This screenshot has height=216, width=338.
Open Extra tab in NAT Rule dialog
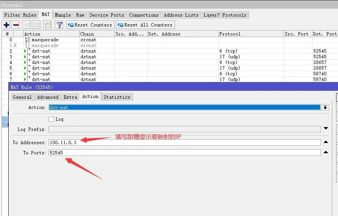point(70,97)
